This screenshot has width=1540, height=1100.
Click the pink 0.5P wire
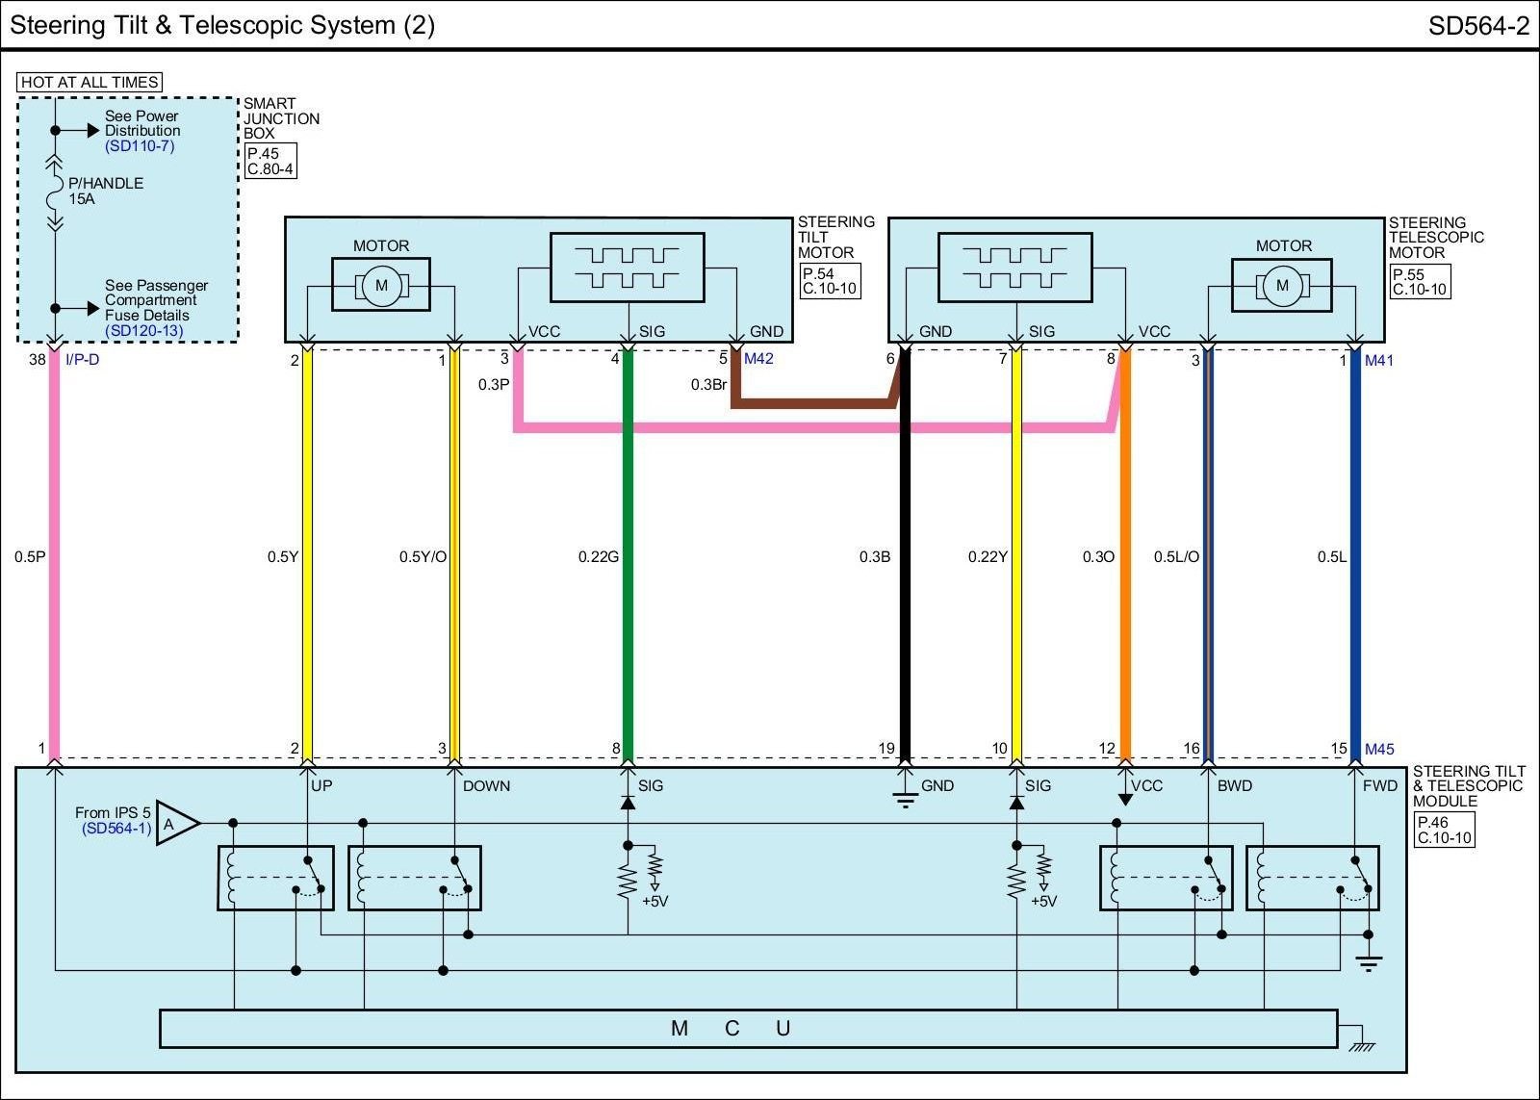coord(55,556)
